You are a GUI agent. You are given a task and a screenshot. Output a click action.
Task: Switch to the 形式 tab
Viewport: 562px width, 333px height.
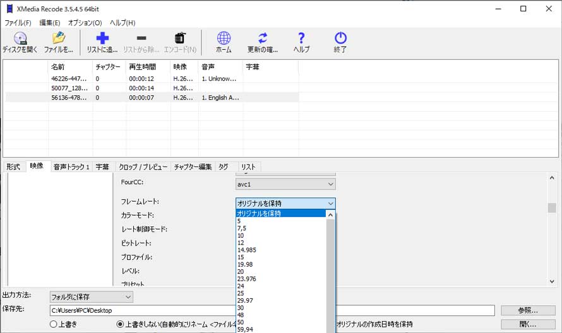tap(13, 166)
